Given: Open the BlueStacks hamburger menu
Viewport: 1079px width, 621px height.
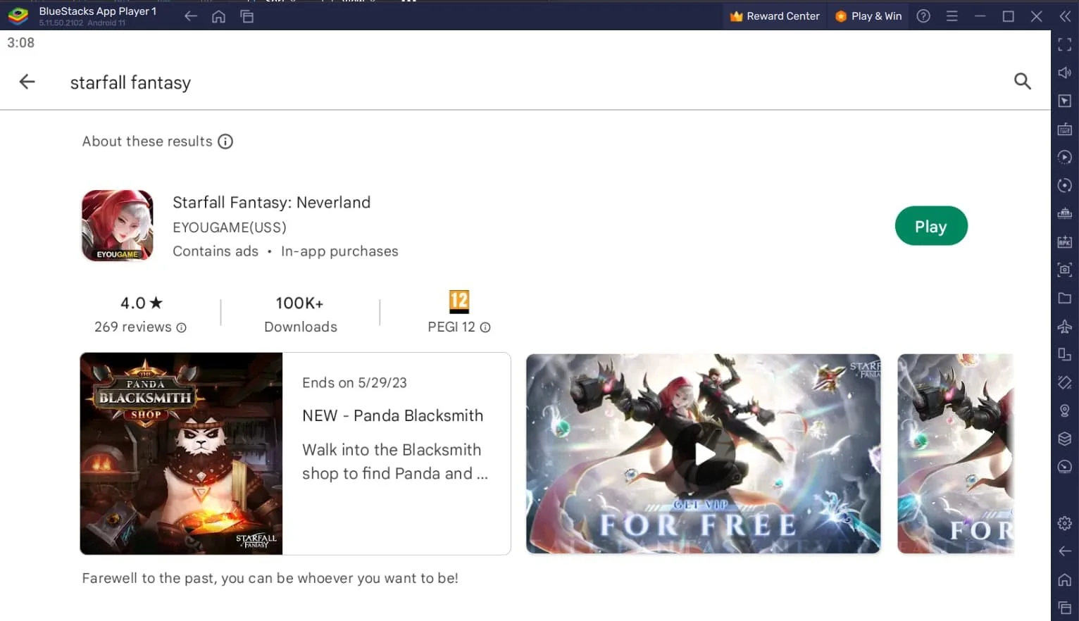Looking at the screenshot, I should pyautogui.click(x=952, y=16).
